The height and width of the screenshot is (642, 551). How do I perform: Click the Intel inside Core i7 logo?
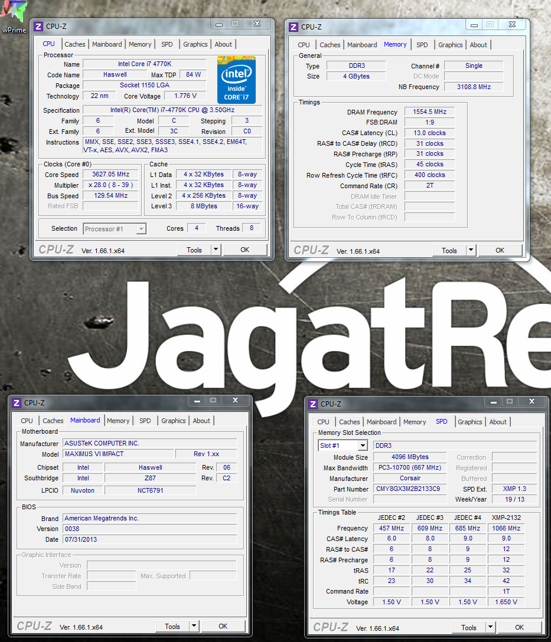(x=236, y=80)
